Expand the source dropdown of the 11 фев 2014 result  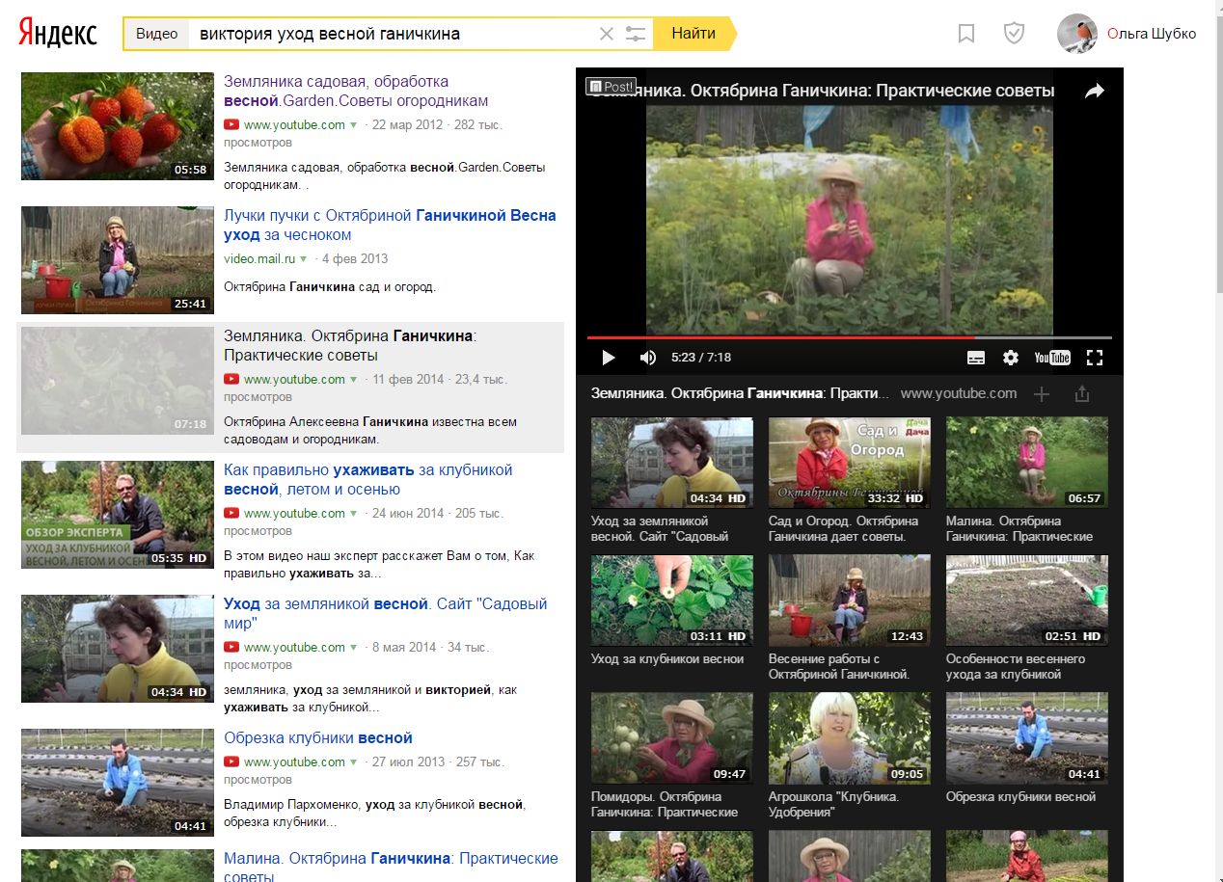tap(353, 380)
